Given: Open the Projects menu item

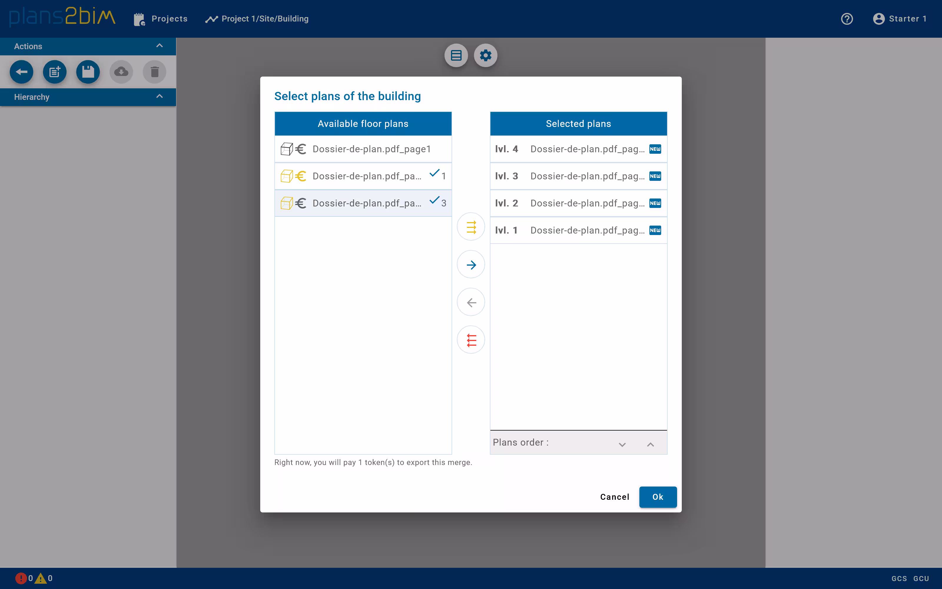Looking at the screenshot, I should tap(169, 18).
